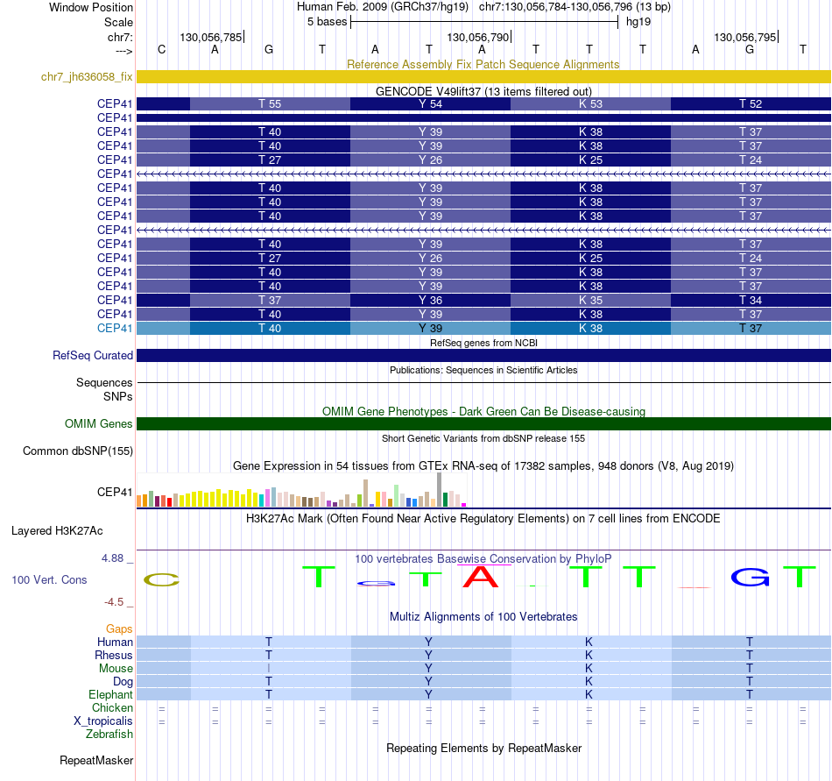The width and height of the screenshot is (832, 781).
Task: Click the Rhesus species label
Action: pos(114,656)
